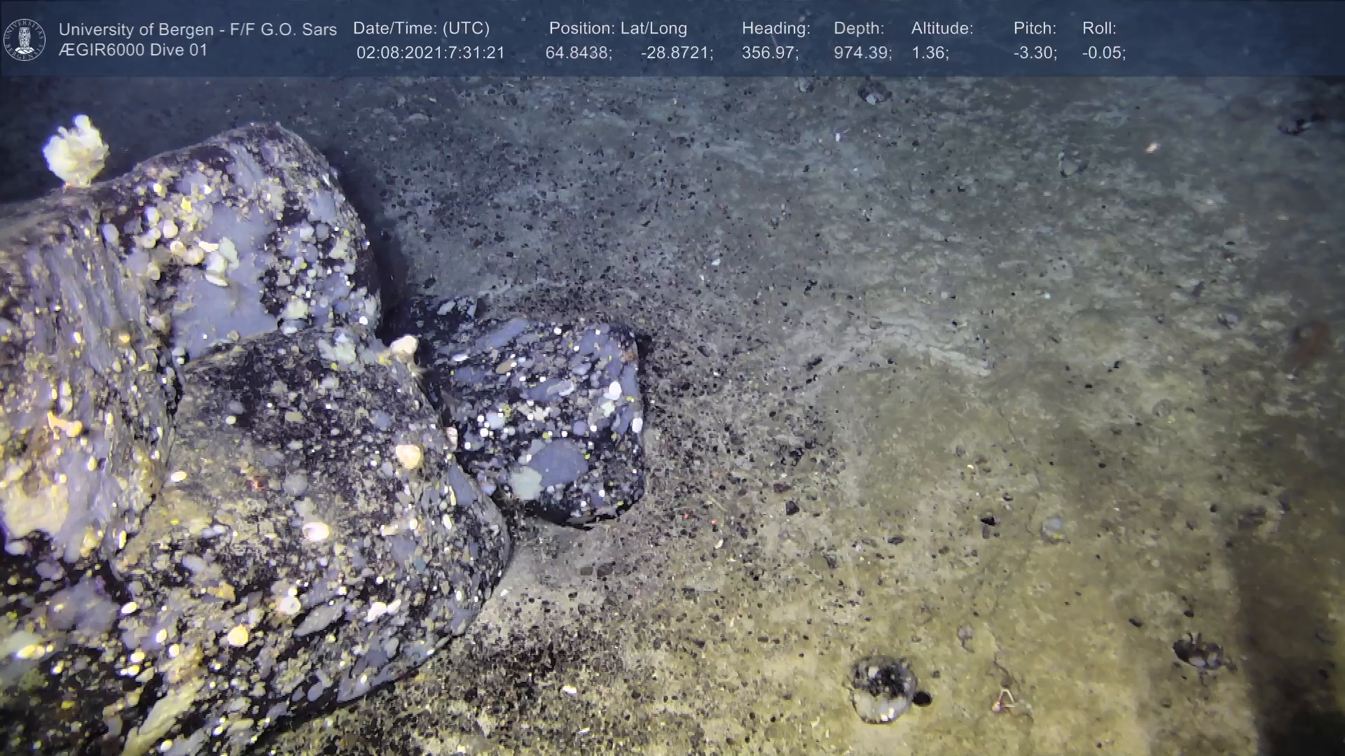Click the 'Pitch:' label
Image resolution: width=1345 pixels, height=756 pixels.
[1034, 29]
